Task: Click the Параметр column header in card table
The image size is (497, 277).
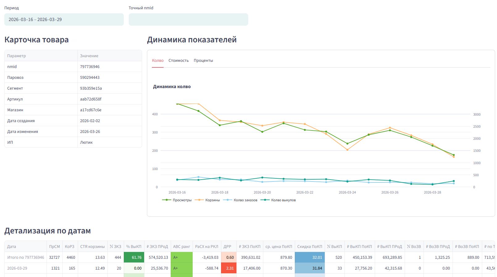Action: (41, 56)
